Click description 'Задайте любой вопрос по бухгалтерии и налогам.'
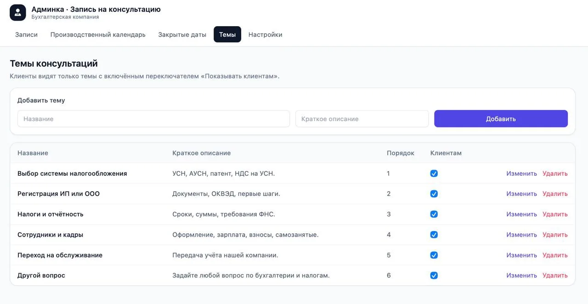 [251, 276]
